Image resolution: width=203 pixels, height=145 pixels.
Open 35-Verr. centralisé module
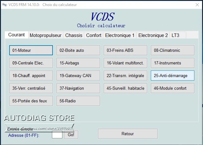[31, 88]
